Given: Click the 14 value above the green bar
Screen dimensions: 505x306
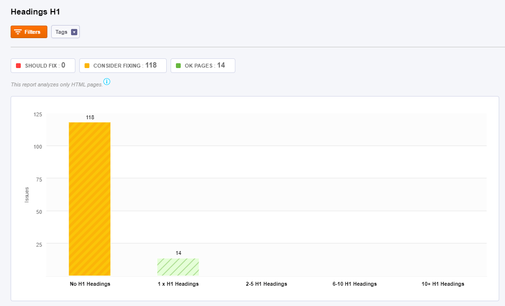Looking at the screenshot, I should [x=178, y=253].
